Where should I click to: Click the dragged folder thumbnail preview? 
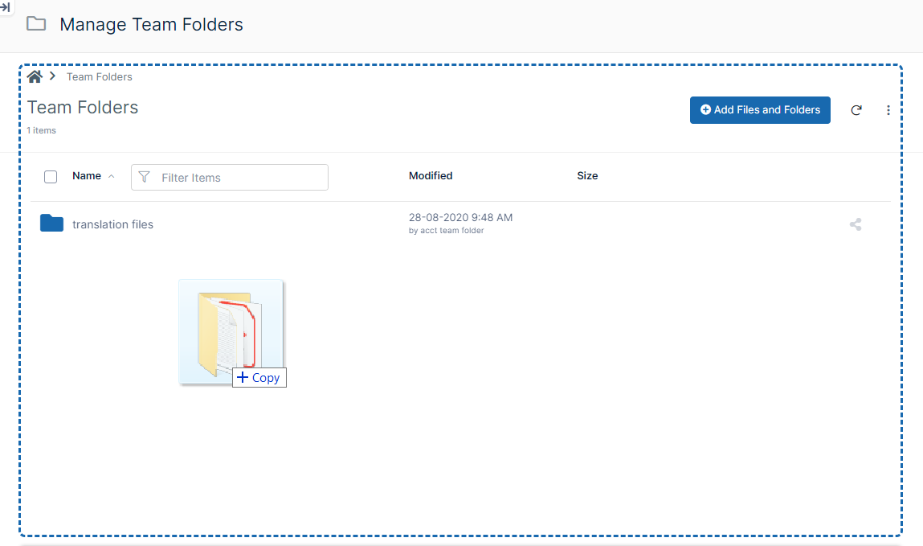coord(230,331)
